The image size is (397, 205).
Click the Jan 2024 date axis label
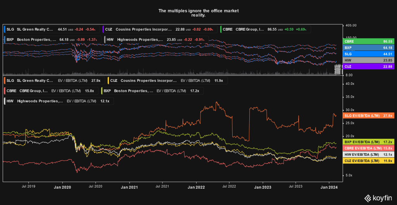tap(329, 187)
